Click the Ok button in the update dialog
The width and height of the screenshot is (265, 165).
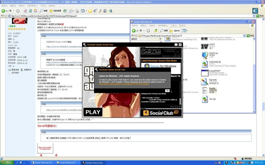pyautogui.click(x=167, y=90)
